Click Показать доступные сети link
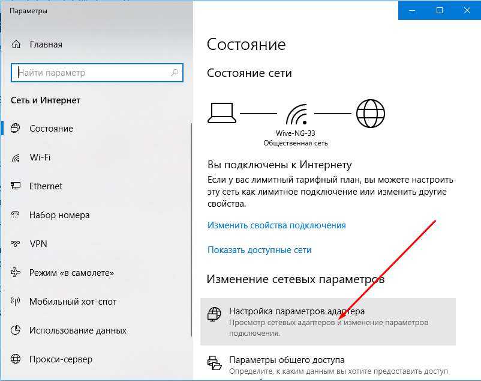481x381 pixels. pyautogui.click(x=259, y=250)
